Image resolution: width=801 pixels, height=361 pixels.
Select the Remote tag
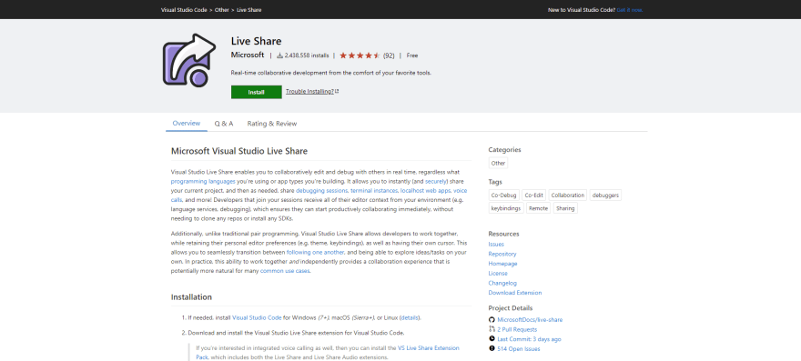(539, 208)
